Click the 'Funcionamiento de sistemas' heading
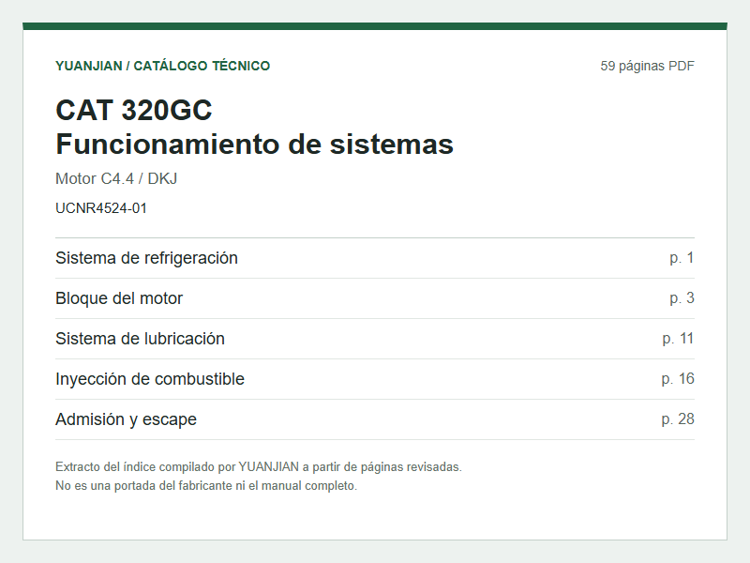 click(254, 145)
